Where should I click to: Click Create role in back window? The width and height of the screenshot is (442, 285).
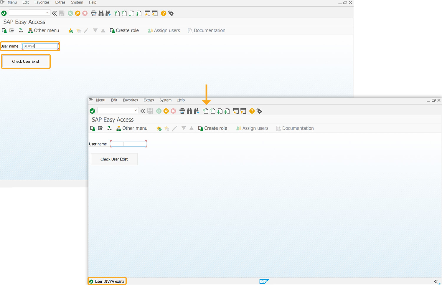pos(124,31)
